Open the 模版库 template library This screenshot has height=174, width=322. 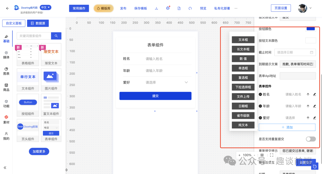tap(103, 8)
